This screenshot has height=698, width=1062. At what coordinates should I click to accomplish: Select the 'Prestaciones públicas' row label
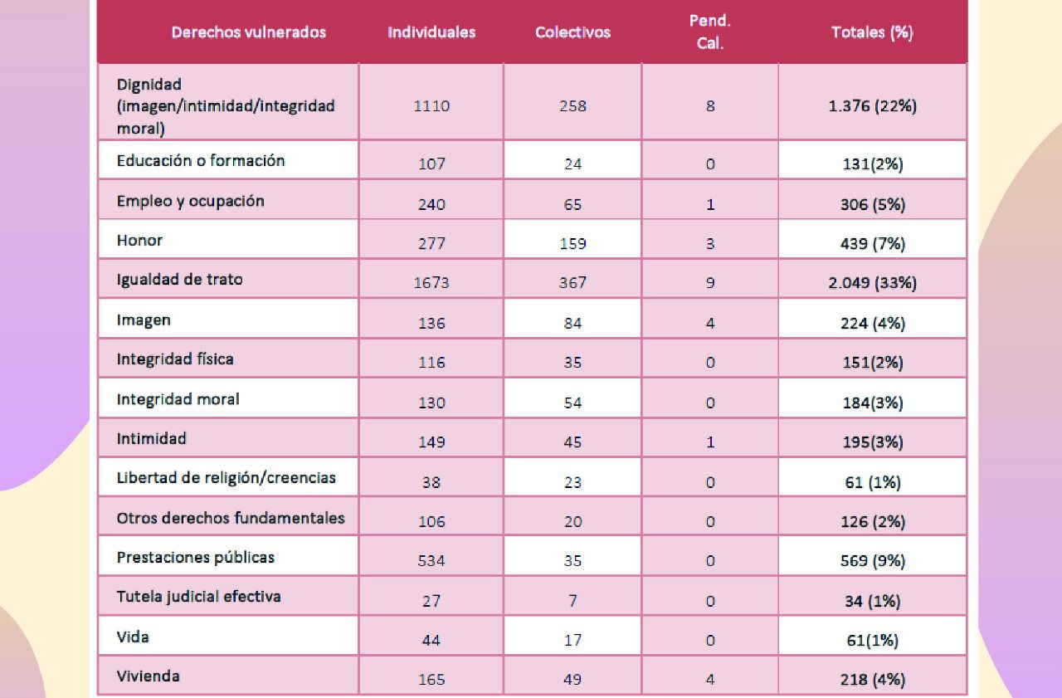196,557
